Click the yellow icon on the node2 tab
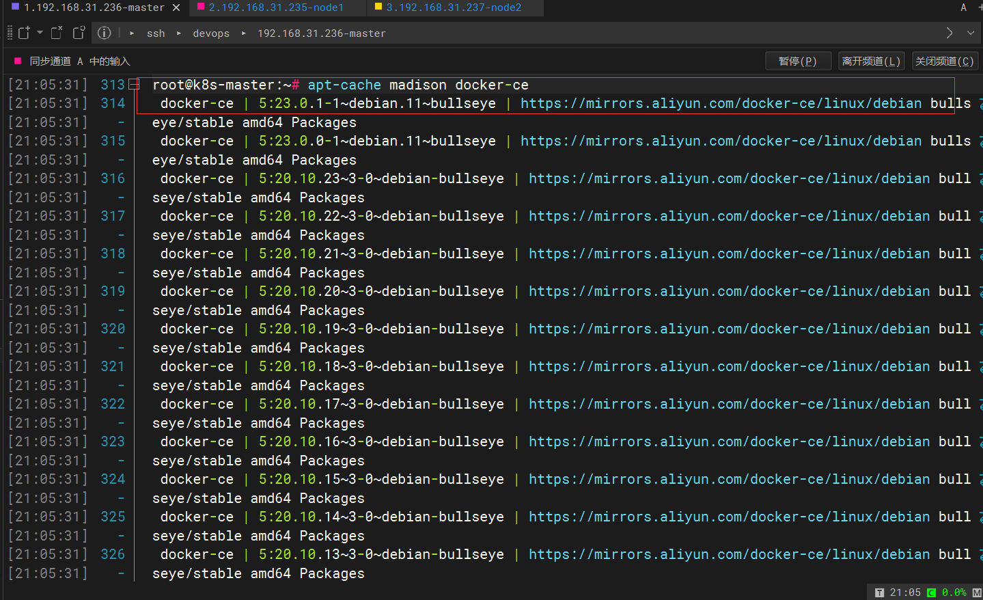This screenshot has width=983, height=600. [x=378, y=6]
